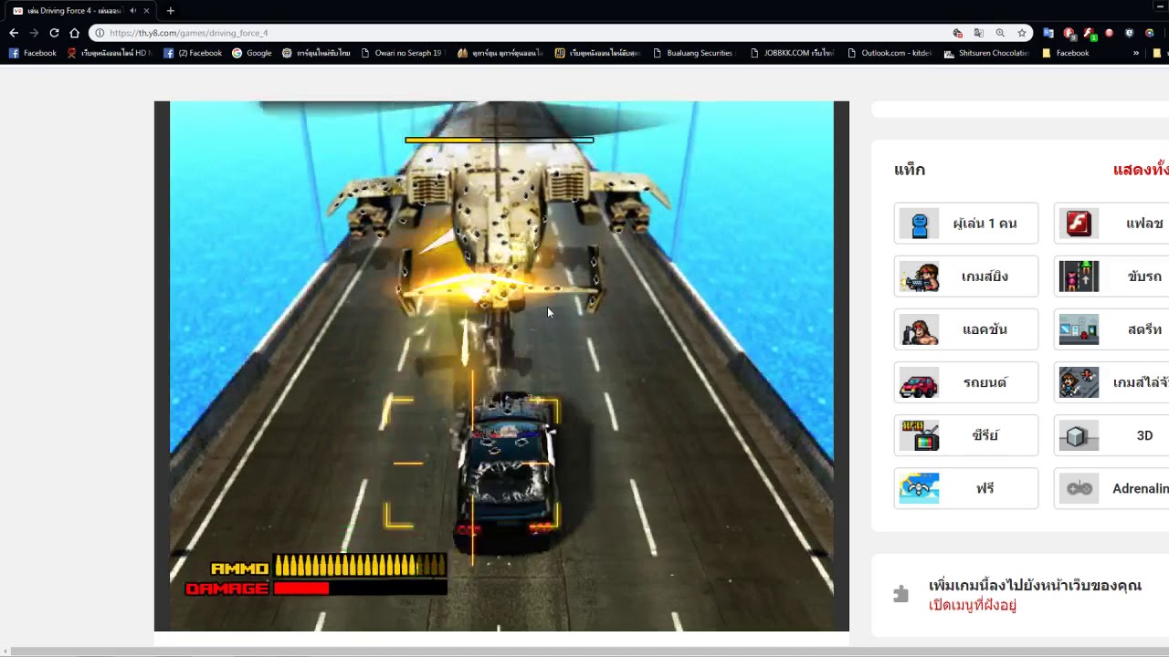Open the Owari no Seraph 19 bookmark

point(402,53)
